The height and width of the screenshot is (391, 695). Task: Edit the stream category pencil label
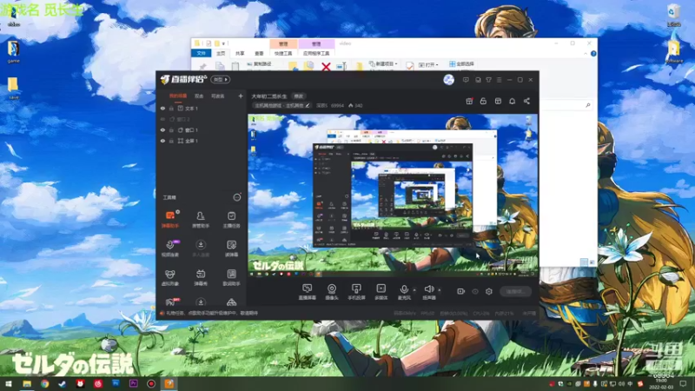(281, 105)
